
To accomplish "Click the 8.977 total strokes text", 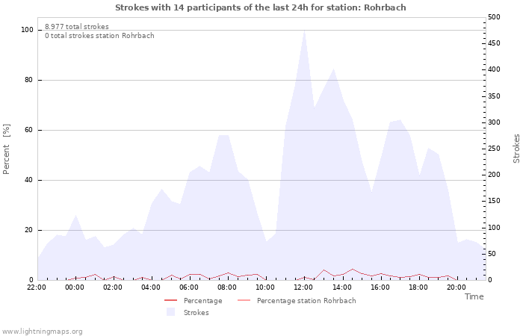I will pos(77,27).
